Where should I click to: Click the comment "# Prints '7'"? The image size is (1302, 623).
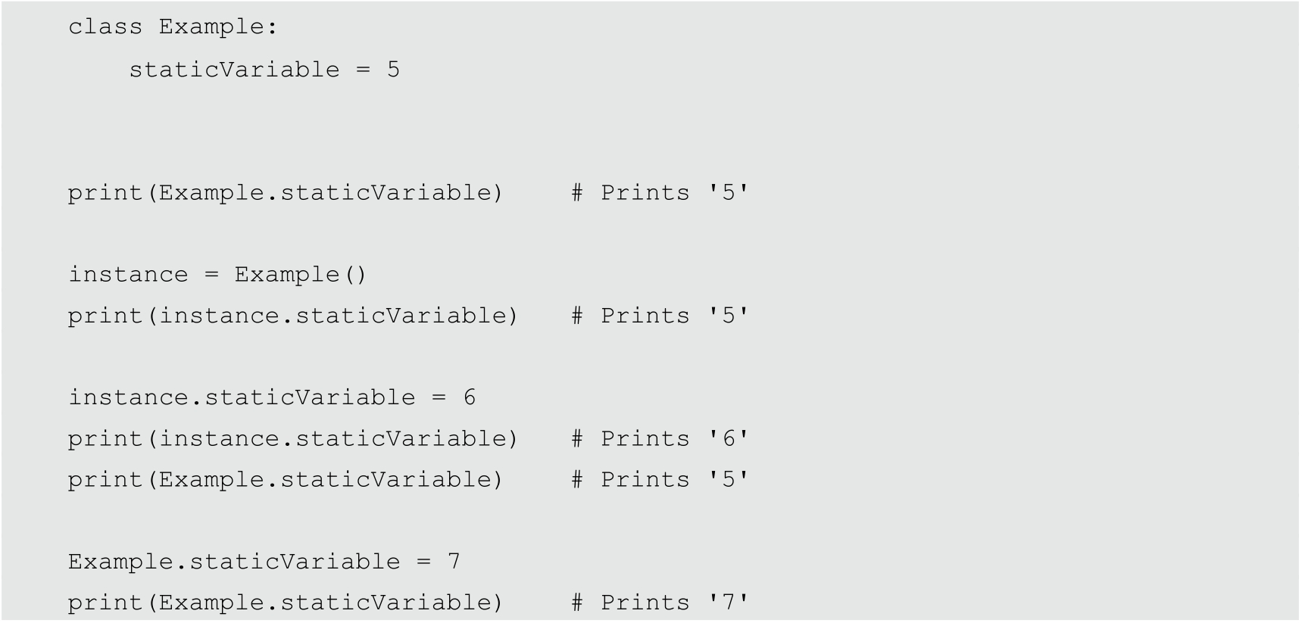(660, 603)
